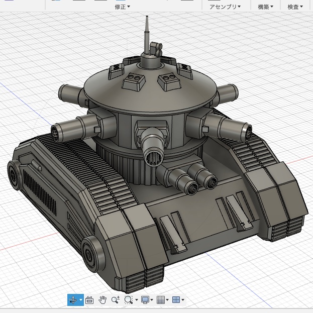This screenshot has width=313, height=313.
Task: Click the Zoom Window icon
Action: [x=128, y=299]
